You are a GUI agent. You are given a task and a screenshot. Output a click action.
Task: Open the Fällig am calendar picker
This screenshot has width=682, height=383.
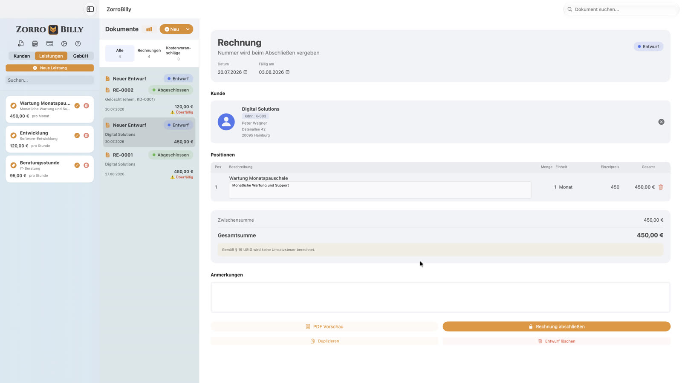[288, 72]
